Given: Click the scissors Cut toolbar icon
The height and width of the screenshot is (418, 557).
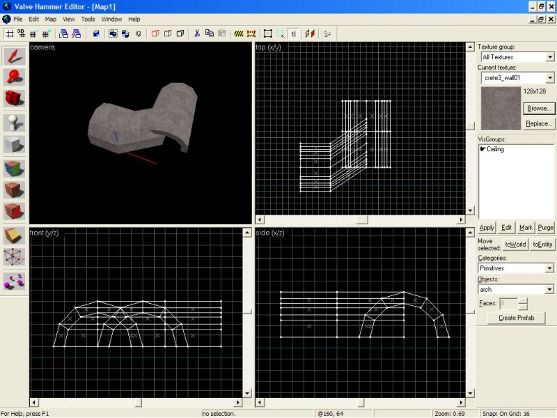Looking at the screenshot, I should [x=197, y=33].
